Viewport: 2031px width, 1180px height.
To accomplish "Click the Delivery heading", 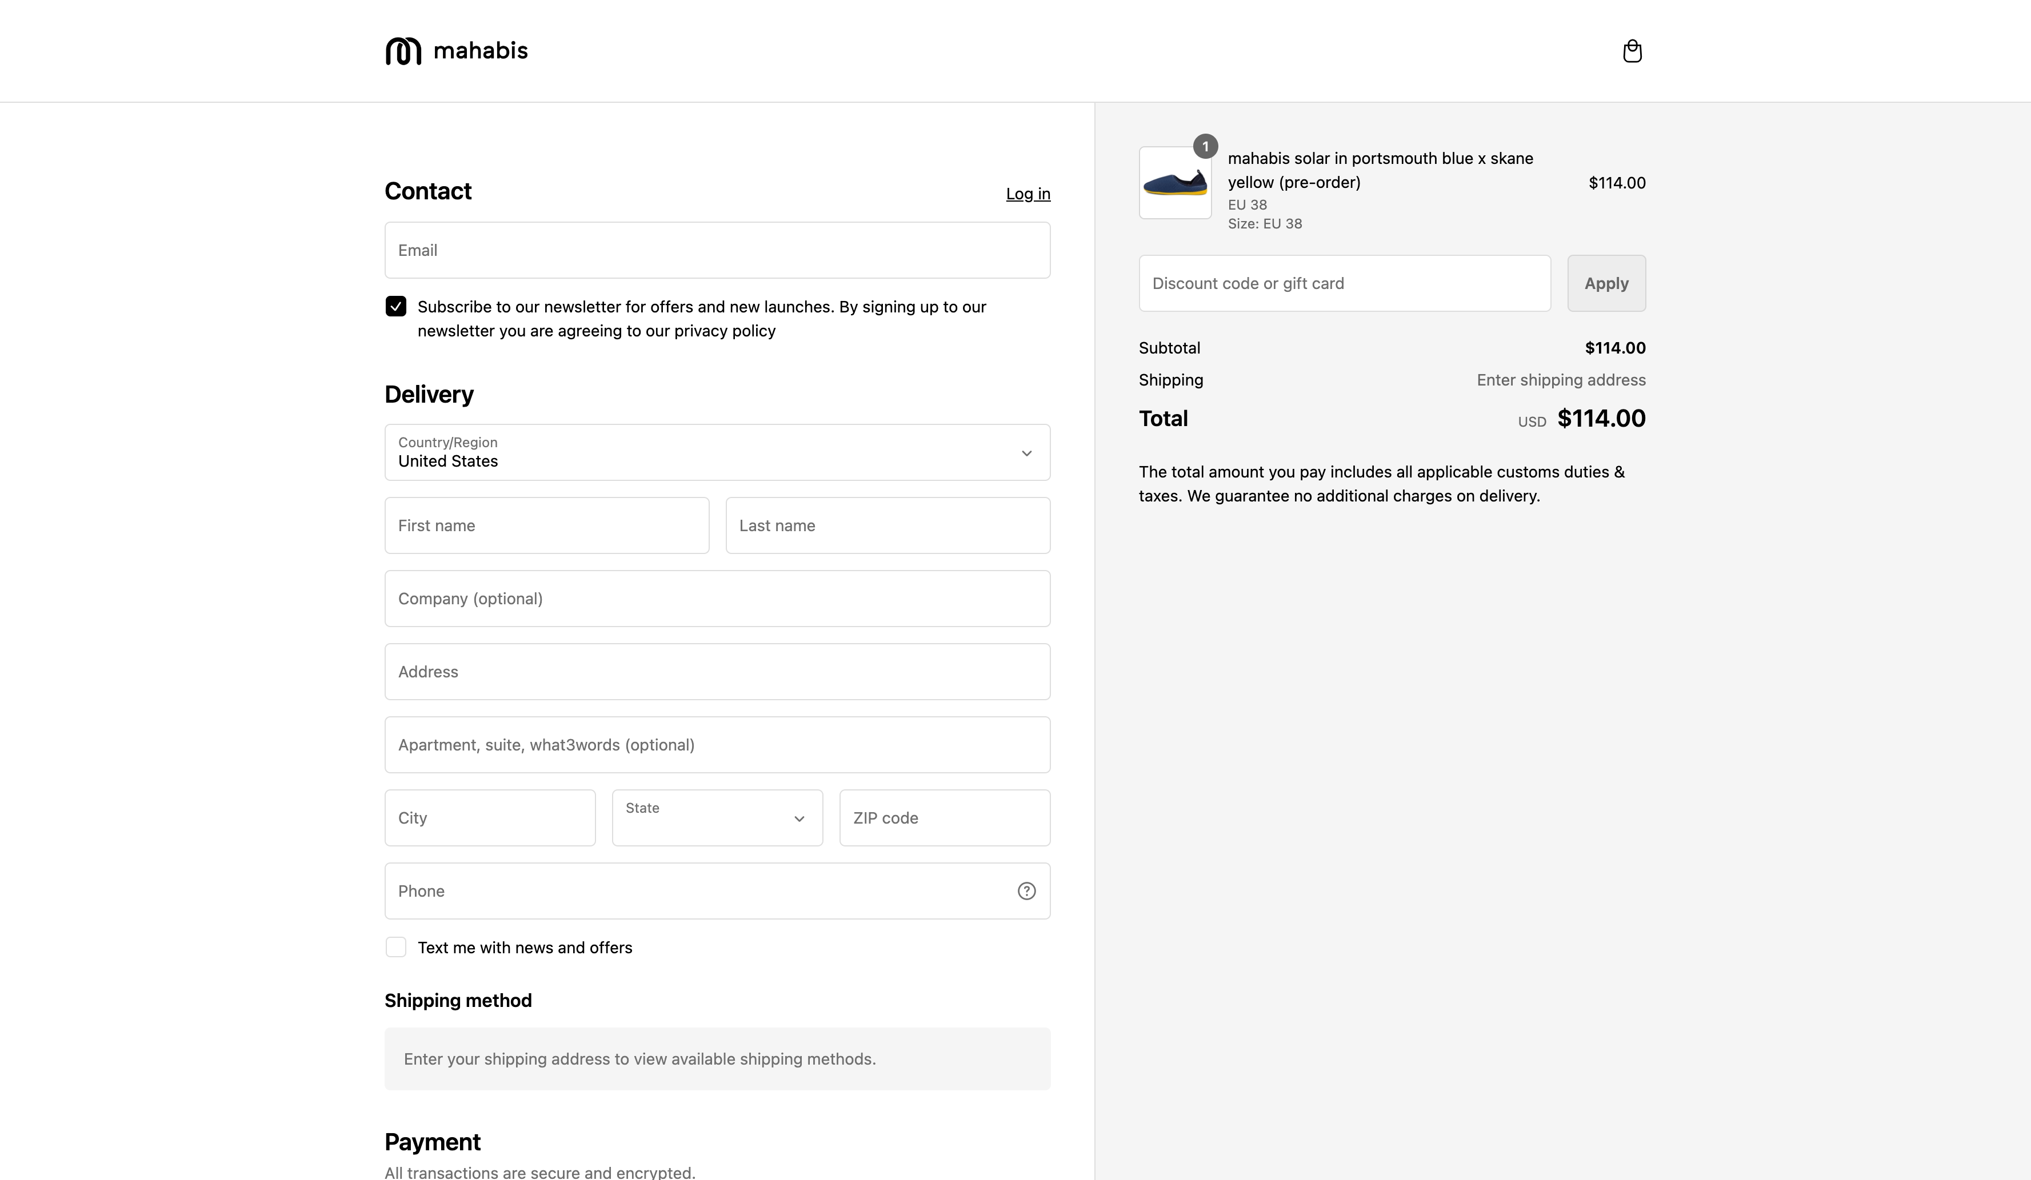I will pos(429,395).
